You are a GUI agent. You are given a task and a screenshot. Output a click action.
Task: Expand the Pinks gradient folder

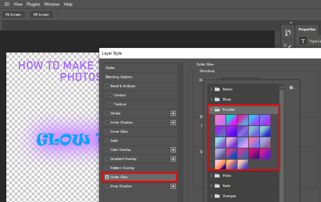211,176
